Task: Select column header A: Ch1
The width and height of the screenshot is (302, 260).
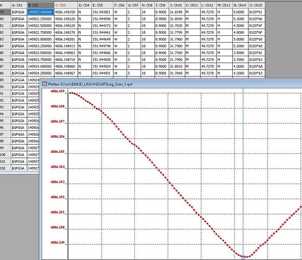Action: tap(19, 5)
